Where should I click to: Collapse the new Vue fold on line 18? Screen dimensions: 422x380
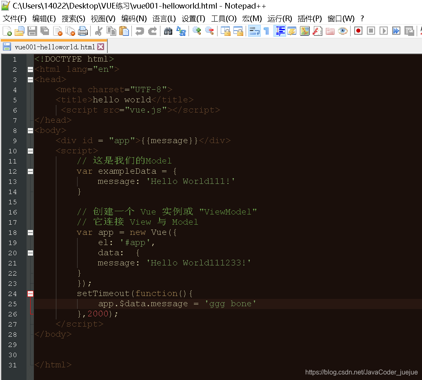(31, 233)
